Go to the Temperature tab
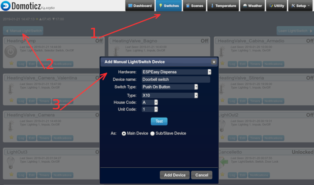The height and width of the screenshot is (185, 314). coord(223,6)
